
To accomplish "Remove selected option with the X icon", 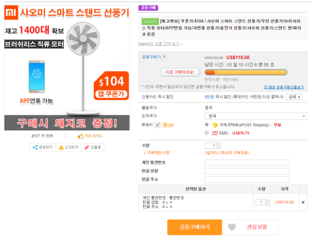I will point(303,202).
